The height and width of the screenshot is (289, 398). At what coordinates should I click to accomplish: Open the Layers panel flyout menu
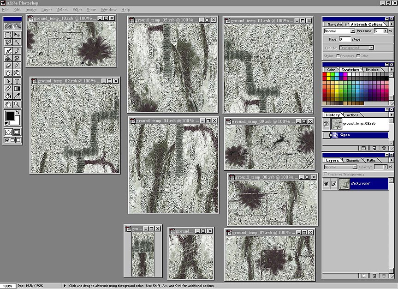pyautogui.click(x=392, y=160)
